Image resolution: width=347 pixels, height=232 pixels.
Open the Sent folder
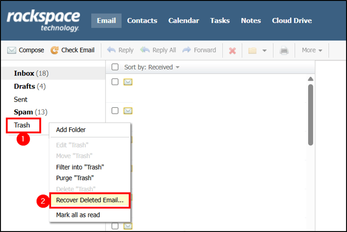click(x=21, y=99)
